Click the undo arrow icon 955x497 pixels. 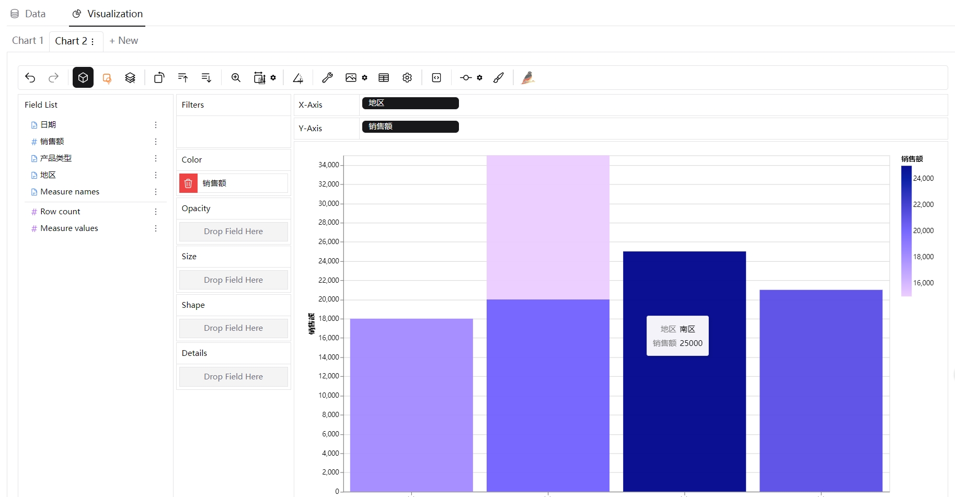pos(30,78)
